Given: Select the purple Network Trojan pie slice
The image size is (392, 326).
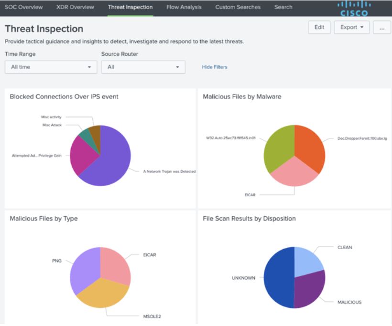Looking at the screenshot, I should [x=112, y=160].
